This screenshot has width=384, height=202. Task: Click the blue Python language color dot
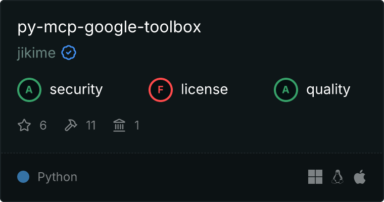pos(23,177)
